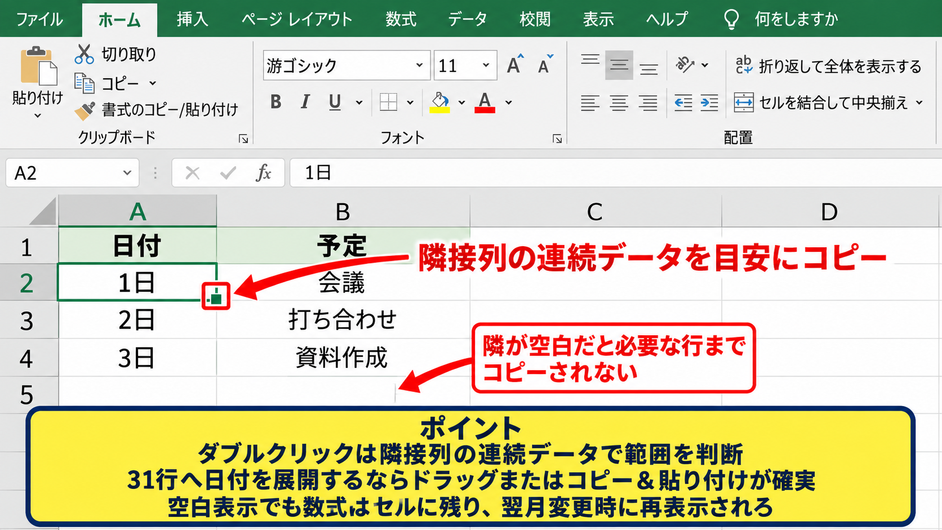
Task: Open merge and center dropdown arrow
Action: pos(919,103)
